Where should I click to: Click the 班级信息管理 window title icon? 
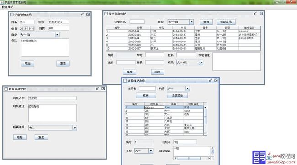tap(6, 89)
